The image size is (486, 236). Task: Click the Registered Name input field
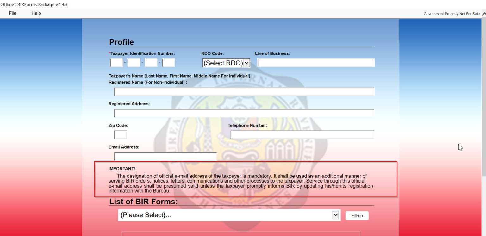[x=244, y=92]
